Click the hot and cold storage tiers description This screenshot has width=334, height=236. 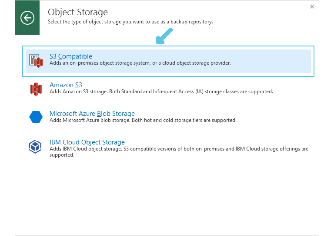143,120
